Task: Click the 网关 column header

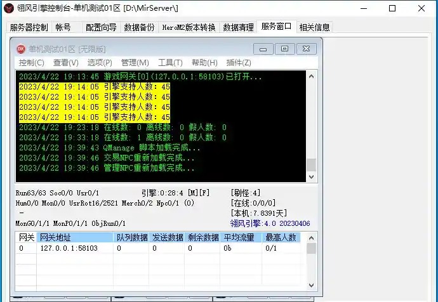Action: pyautogui.click(x=26, y=237)
